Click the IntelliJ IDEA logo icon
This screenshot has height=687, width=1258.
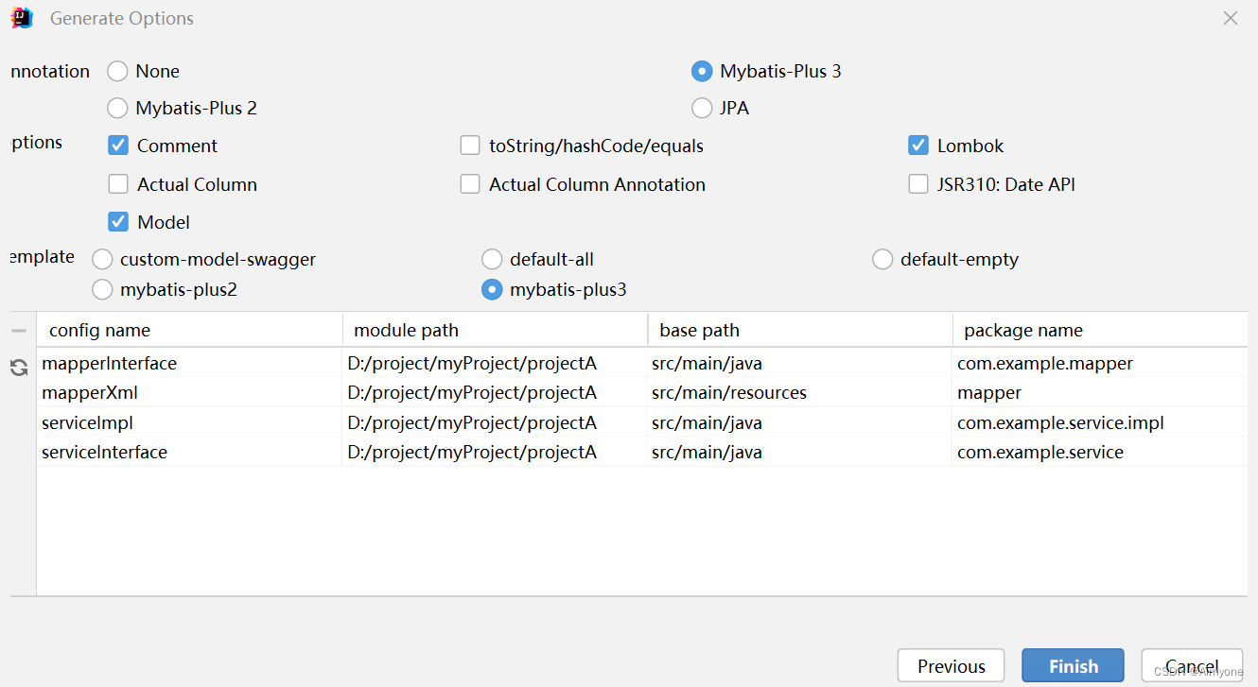(22, 18)
